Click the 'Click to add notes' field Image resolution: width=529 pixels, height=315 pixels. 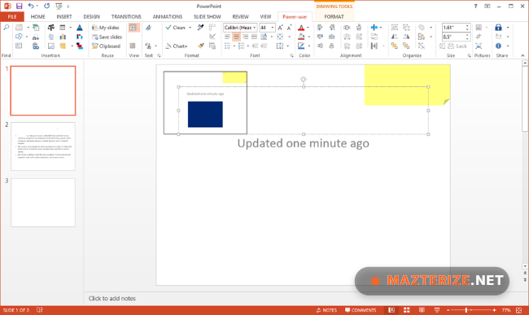pos(111,299)
